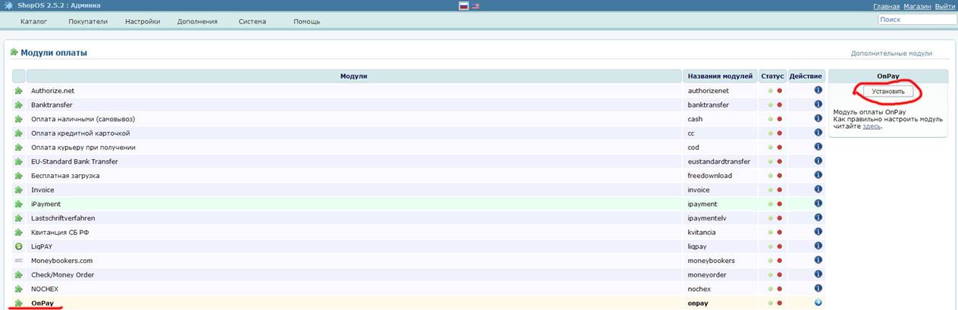Click the info icon for Authorize.net row

[x=818, y=90]
